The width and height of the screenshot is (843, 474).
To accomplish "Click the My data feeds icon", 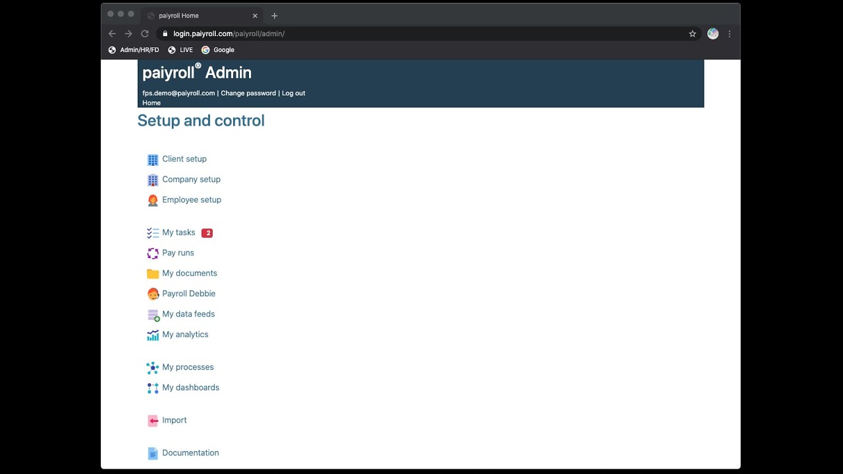I will pos(153,315).
